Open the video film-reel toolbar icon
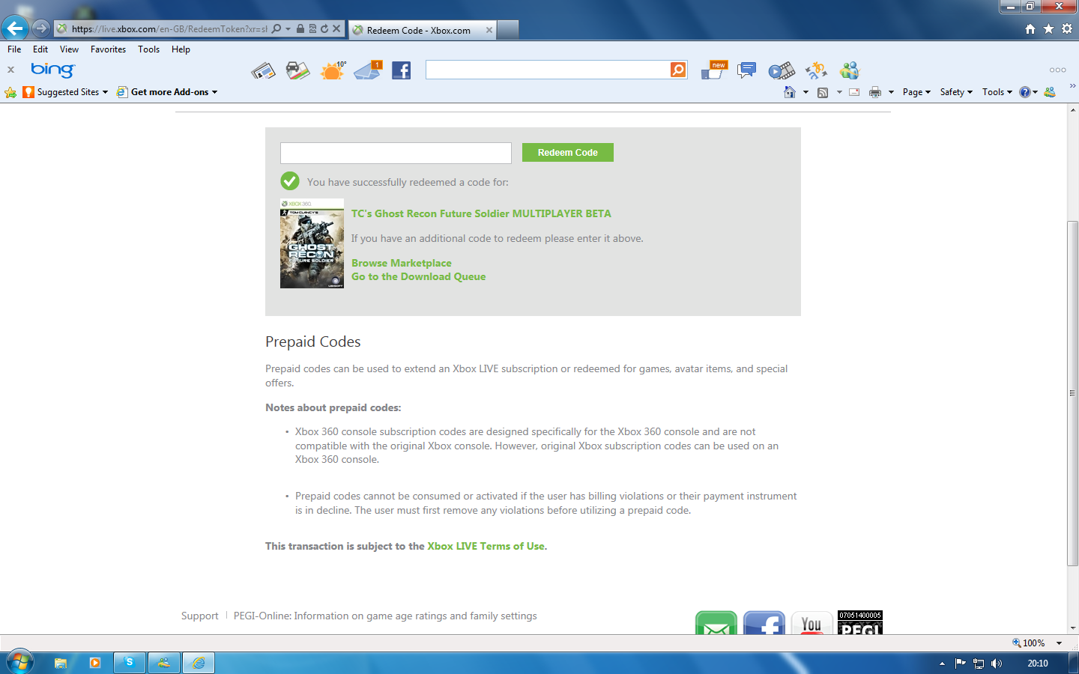 [x=781, y=70]
